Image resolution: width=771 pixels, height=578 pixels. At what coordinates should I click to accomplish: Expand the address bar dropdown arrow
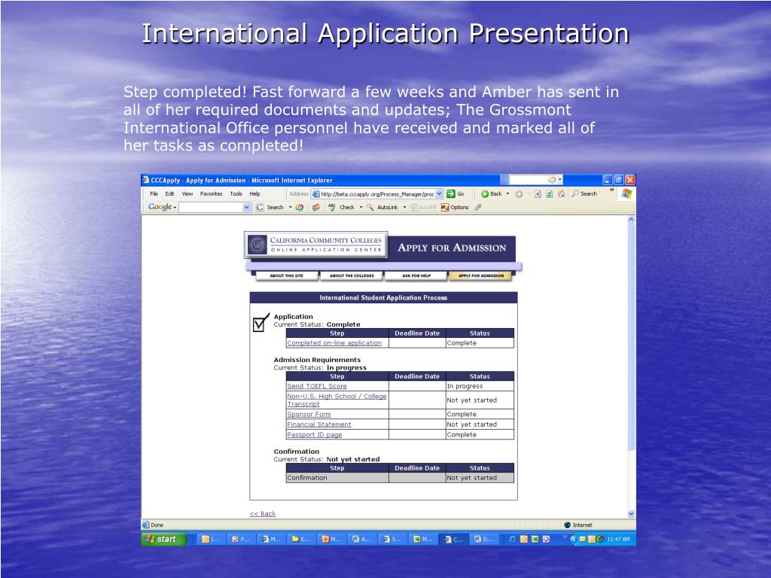pos(439,194)
